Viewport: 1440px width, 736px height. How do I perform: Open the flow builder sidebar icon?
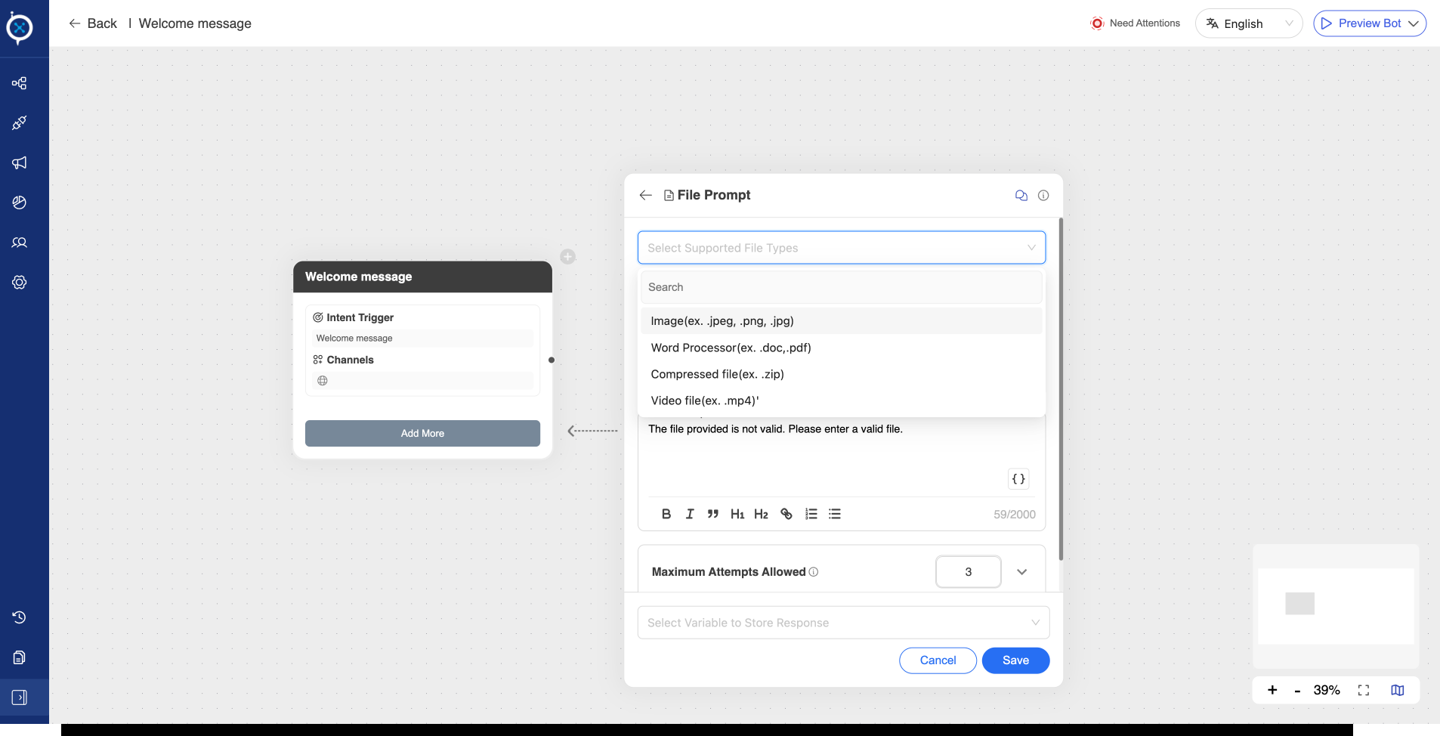pos(20,83)
